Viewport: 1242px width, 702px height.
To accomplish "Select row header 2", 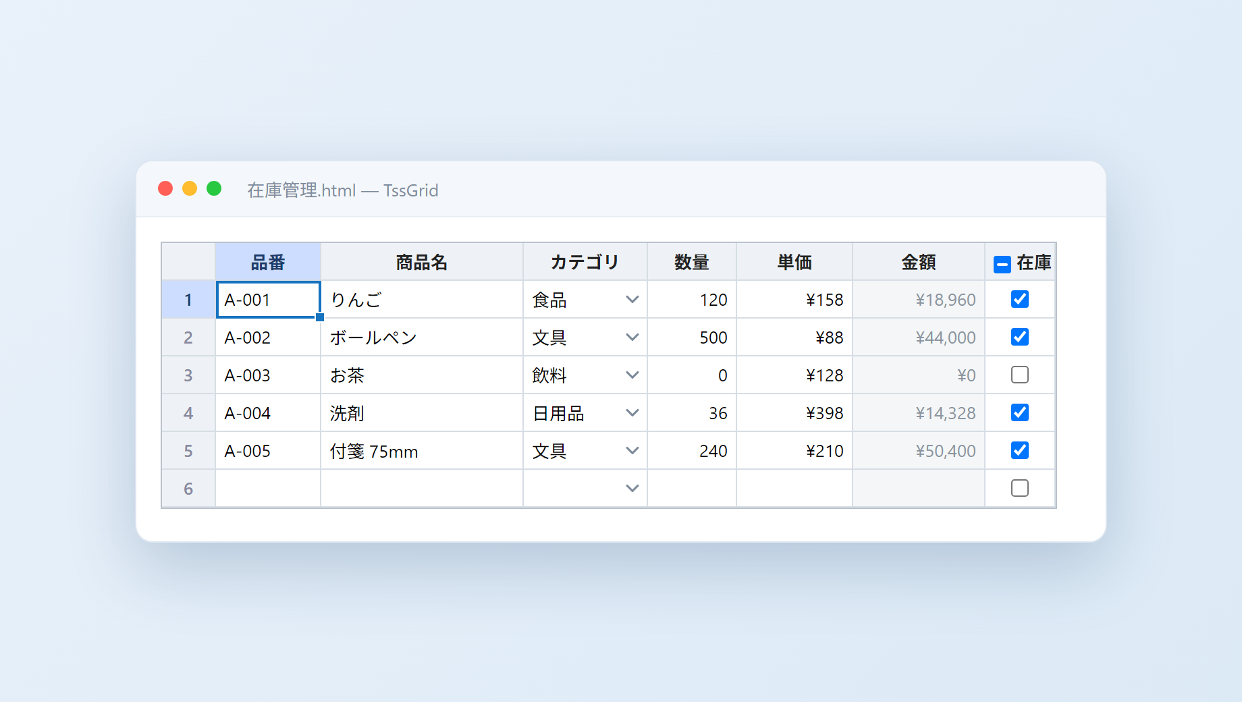I will [188, 337].
